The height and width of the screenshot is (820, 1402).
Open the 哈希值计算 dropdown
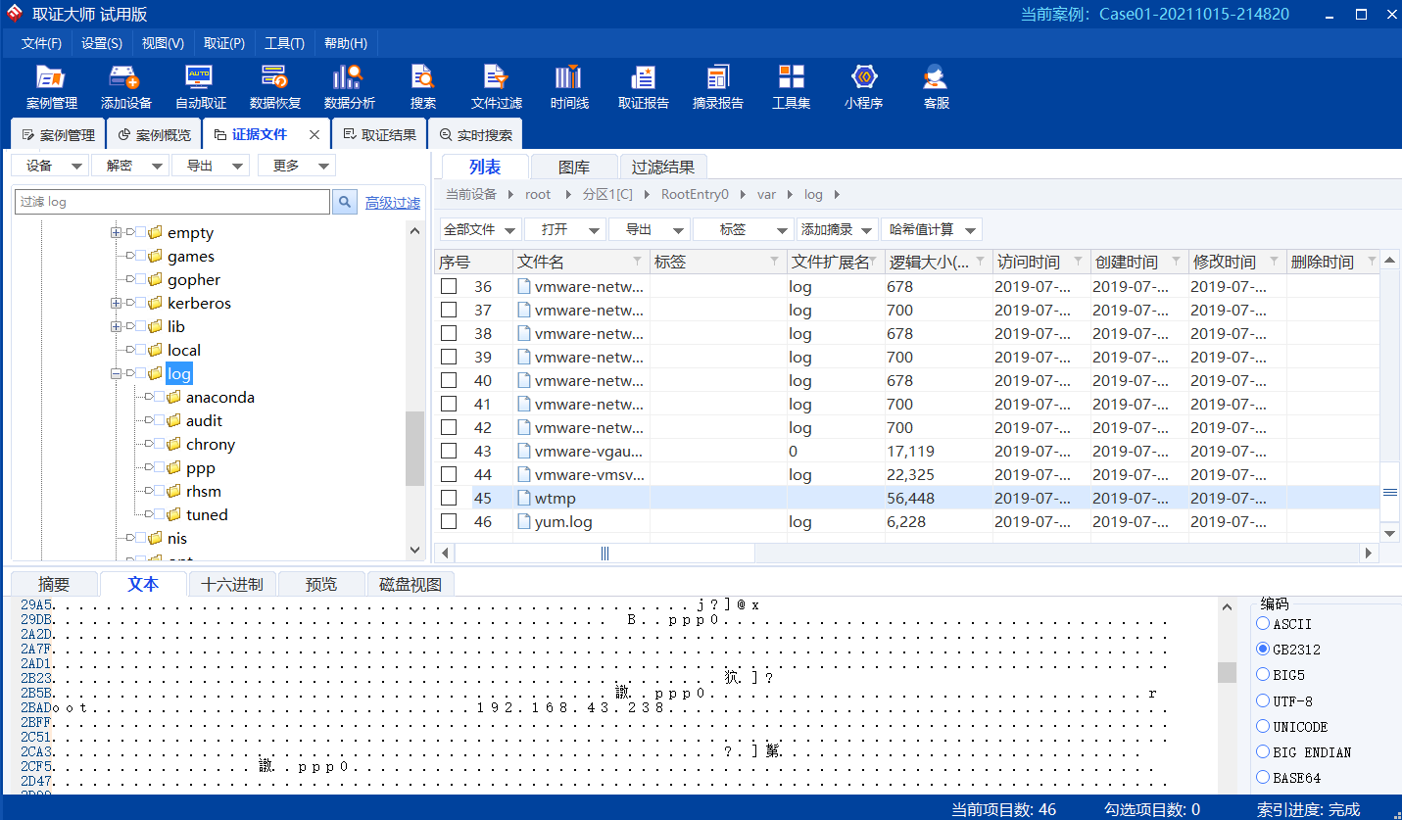(932, 229)
